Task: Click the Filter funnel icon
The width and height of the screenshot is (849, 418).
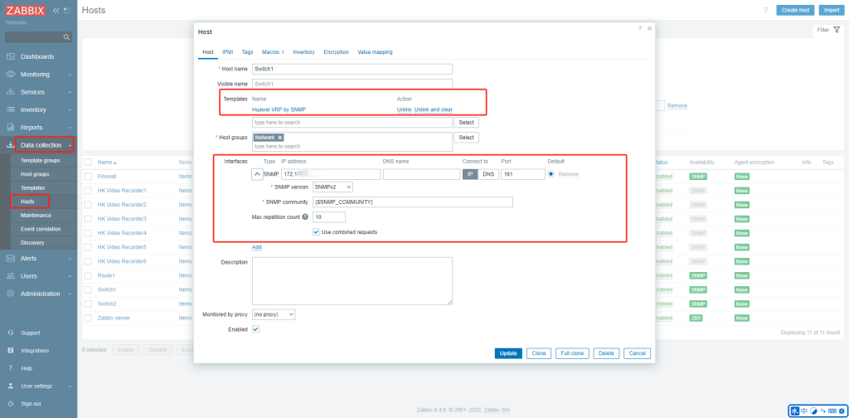Action: point(837,31)
